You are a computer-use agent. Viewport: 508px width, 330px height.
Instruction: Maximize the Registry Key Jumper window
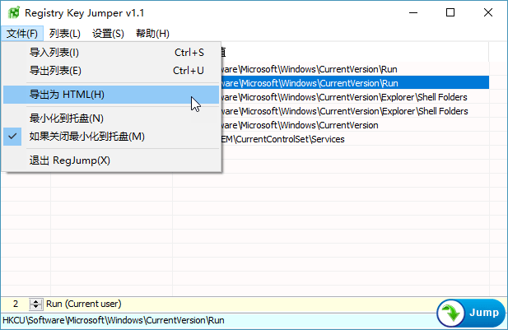coord(450,13)
